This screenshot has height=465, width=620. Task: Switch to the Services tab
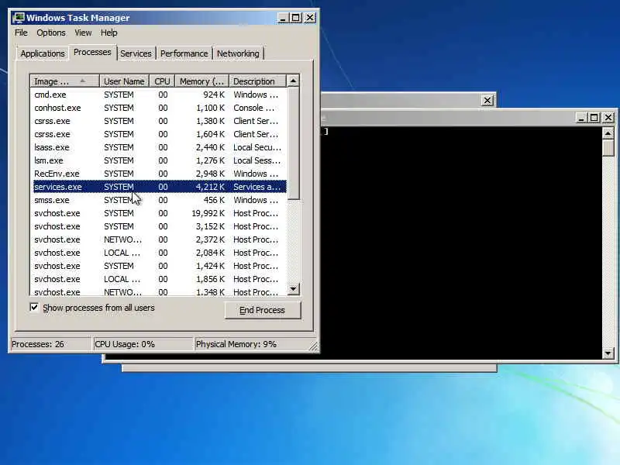136,53
